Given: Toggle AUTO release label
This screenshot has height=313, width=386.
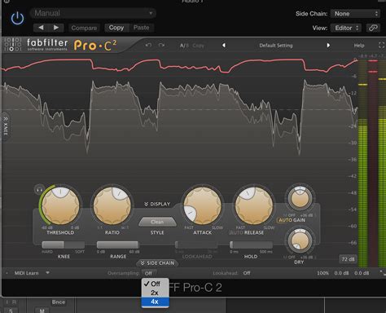Looking at the screenshot, I should tap(236, 233).
